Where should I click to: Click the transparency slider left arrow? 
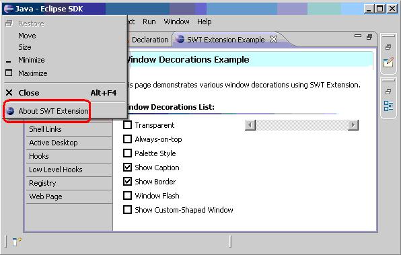coord(250,125)
